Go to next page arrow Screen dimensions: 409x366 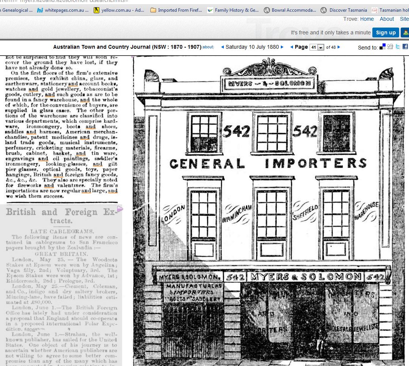pyautogui.click(x=339, y=47)
